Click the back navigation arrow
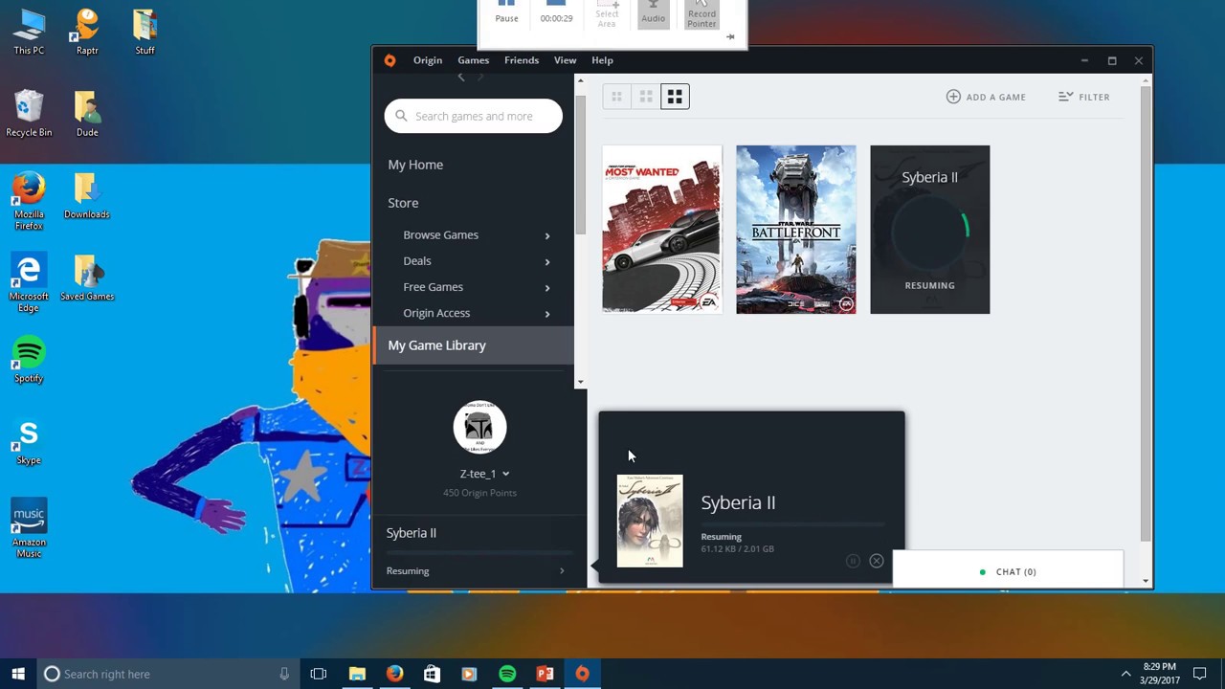 pyautogui.click(x=461, y=77)
